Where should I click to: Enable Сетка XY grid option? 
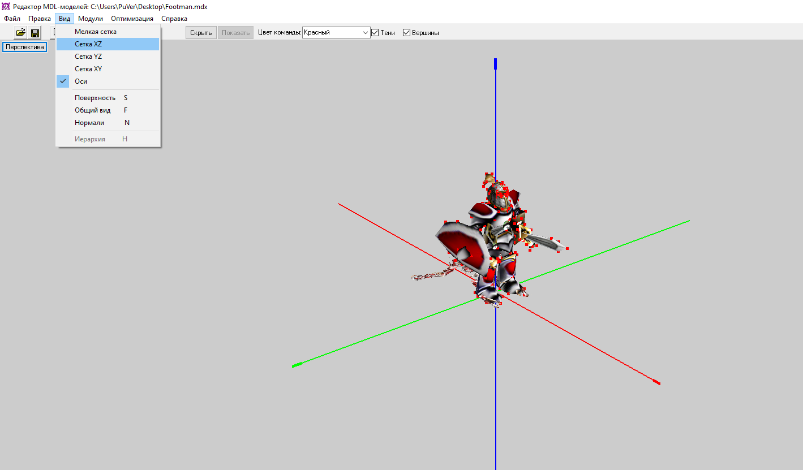[108, 69]
